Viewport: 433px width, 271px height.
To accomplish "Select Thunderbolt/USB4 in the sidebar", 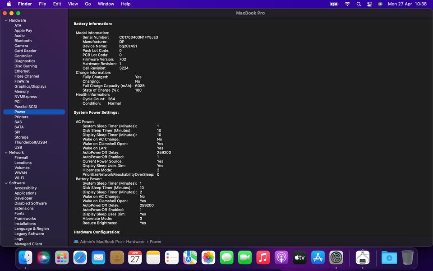I will pos(31,142).
